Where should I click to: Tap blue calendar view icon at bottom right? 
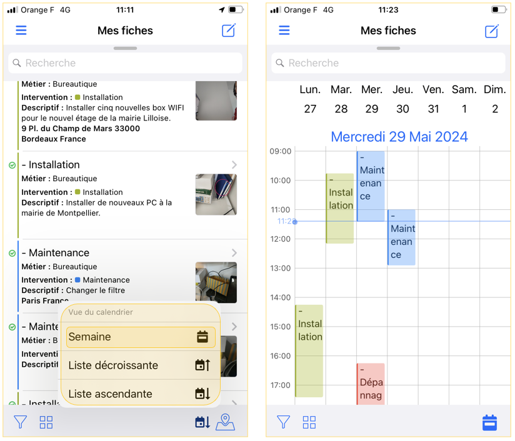click(x=489, y=423)
